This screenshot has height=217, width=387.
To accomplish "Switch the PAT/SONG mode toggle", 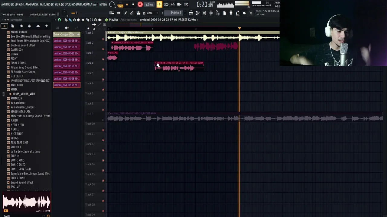I will pos(120,5).
